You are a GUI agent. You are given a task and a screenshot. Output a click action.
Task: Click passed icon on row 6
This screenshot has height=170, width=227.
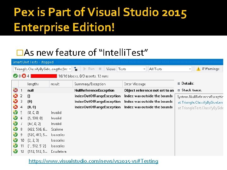[x=15, y=118]
